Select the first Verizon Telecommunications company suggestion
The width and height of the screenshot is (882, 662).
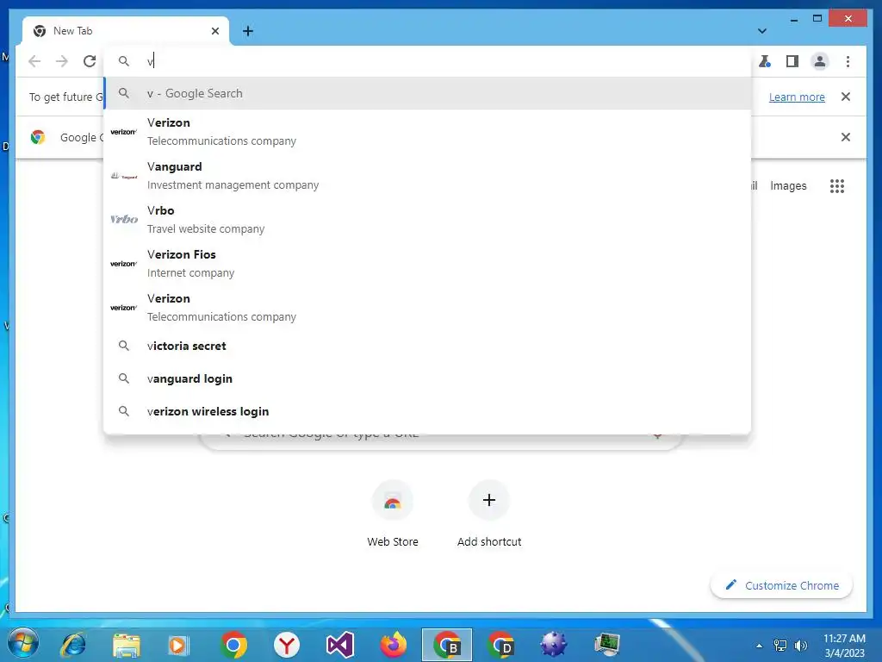coord(427,132)
